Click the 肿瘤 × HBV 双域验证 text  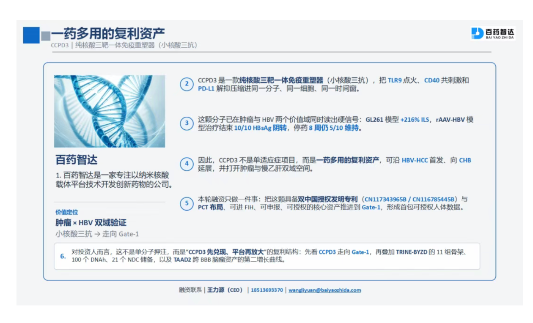point(91,223)
